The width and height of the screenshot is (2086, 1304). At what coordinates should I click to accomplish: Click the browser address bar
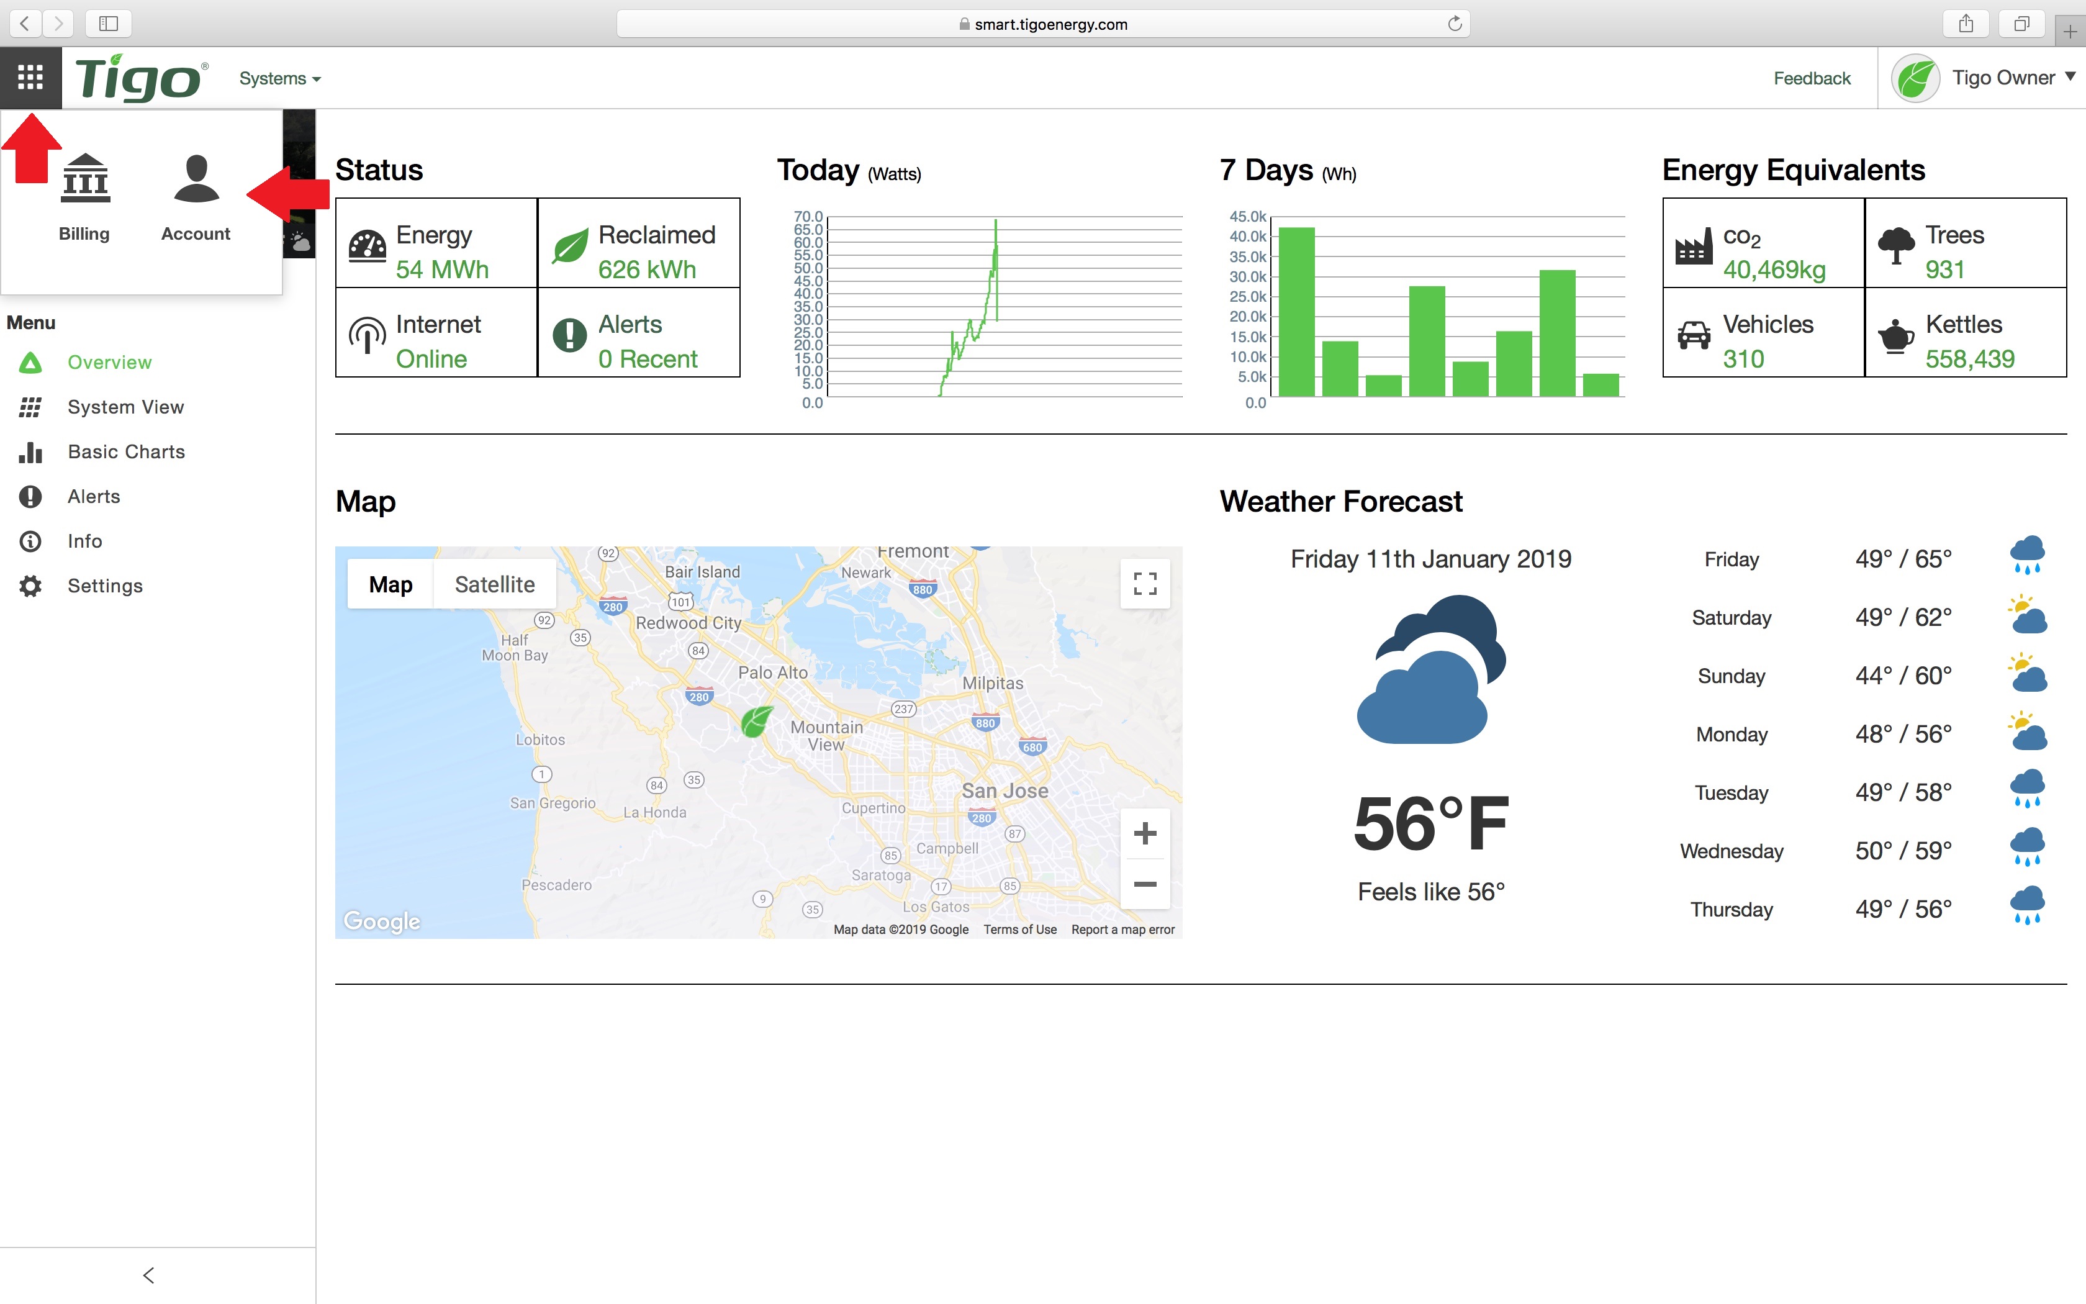tap(1043, 24)
